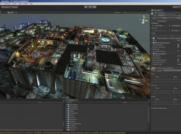Select the Scenes folder icon
The height and width of the screenshot is (134, 181).
click(68, 130)
